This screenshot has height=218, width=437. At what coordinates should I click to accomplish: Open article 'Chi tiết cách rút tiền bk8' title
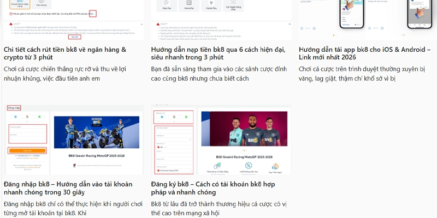pyautogui.click(x=65, y=53)
